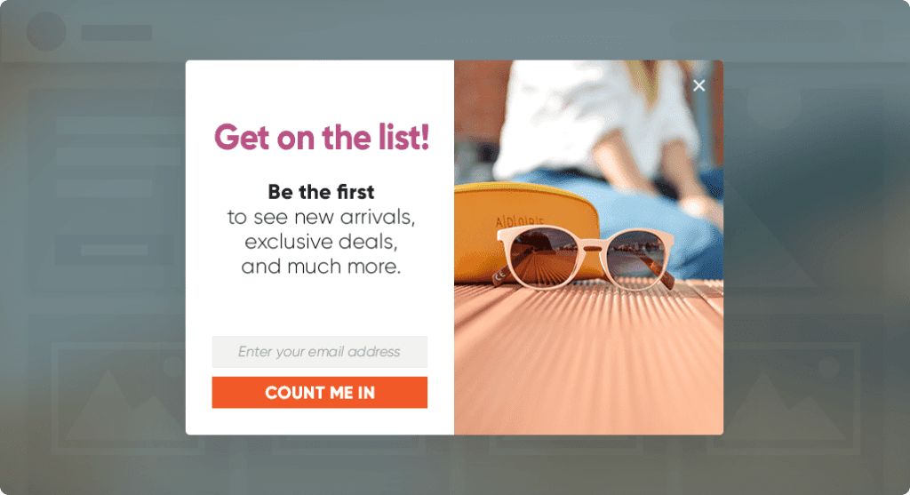The image size is (910, 495).
Task: Click the "and much more." text
Action: (x=321, y=267)
